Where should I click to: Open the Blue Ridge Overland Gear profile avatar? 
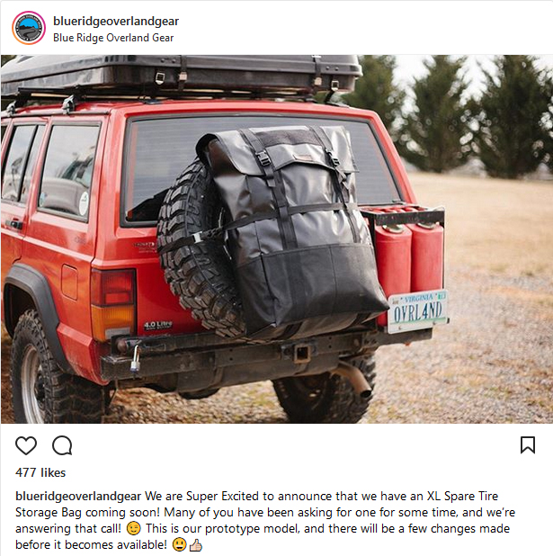click(29, 28)
